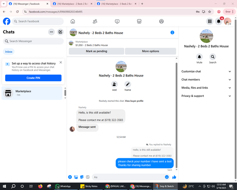The width and height of the screenshot is (237, 190).
Task: Go back in browser
Action: click(4, 12)
